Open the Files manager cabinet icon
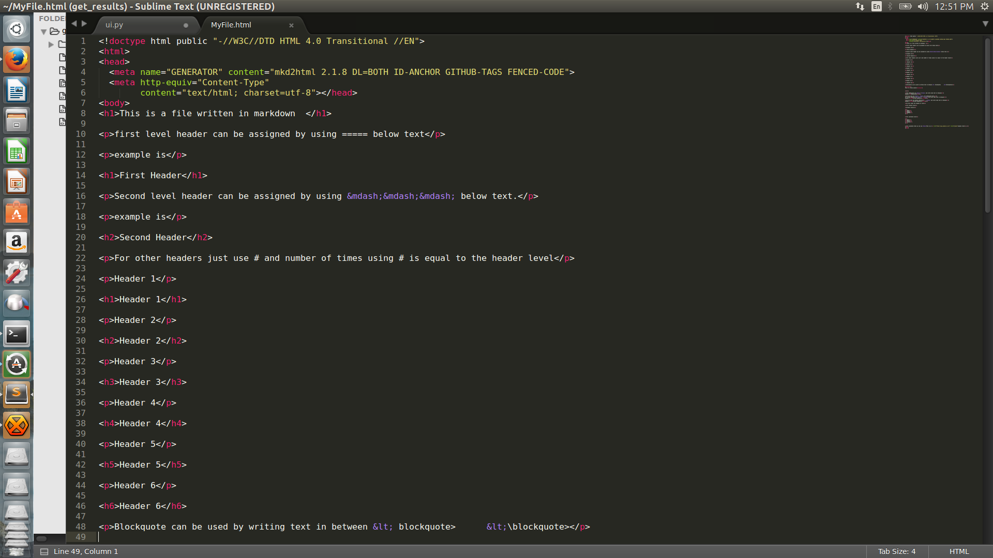The height and width of the screenshot is (558, 993). (17, 121)
